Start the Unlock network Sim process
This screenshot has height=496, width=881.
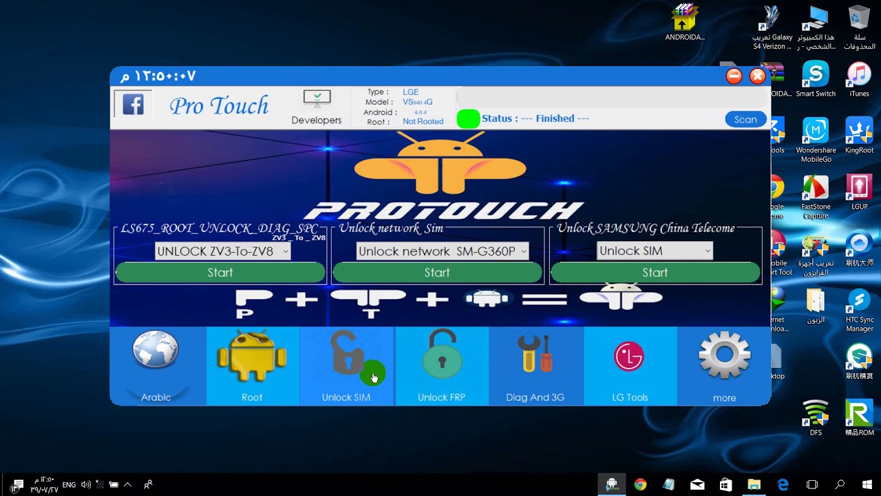437,273
